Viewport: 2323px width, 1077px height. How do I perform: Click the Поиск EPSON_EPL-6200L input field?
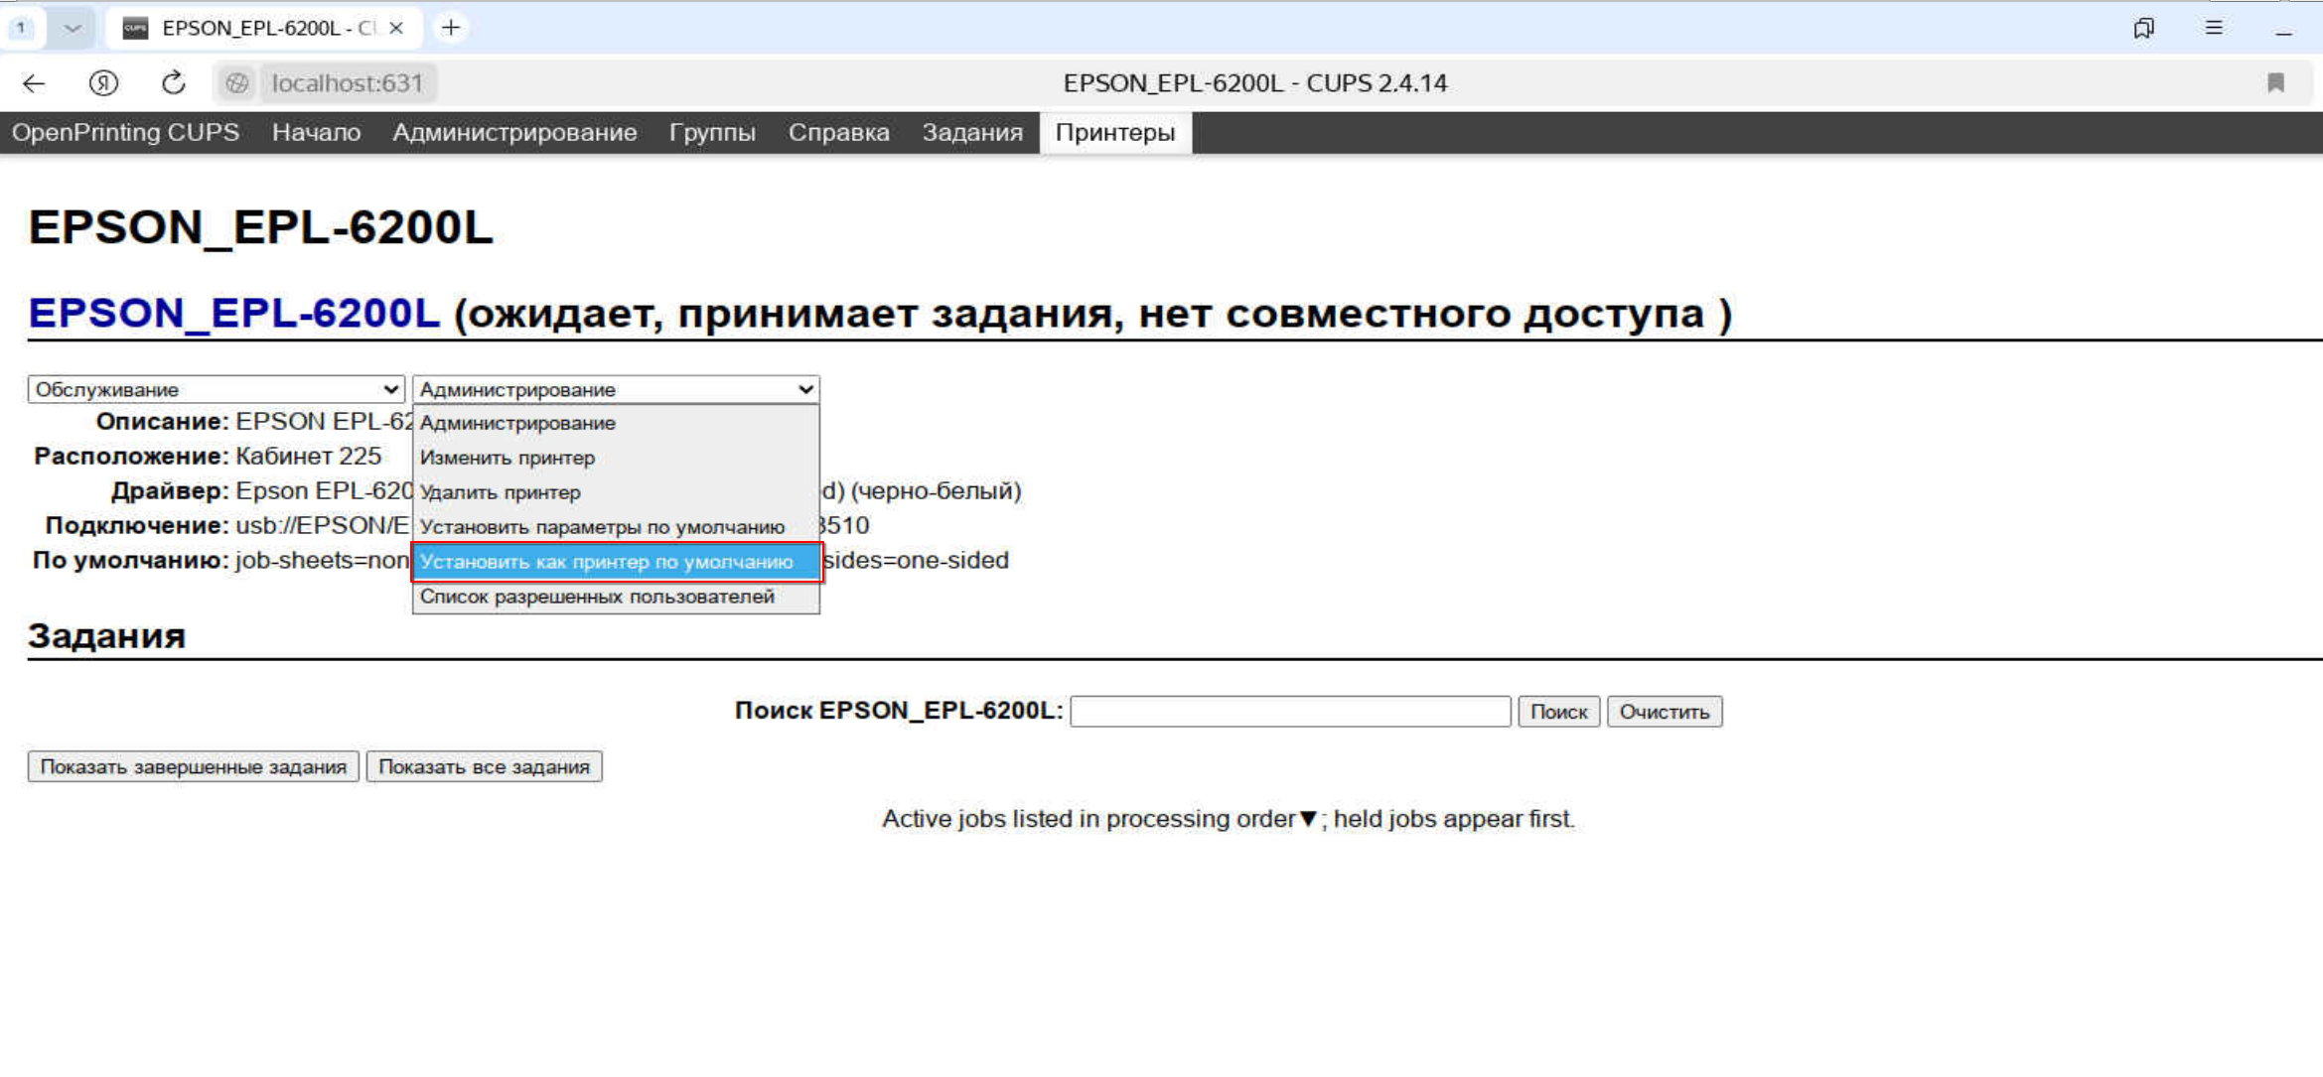tap(1289, 712)
